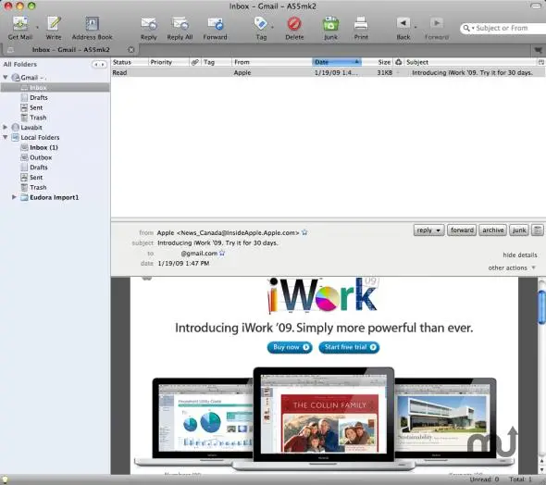Open the search magnifier options dropdown

468,28
